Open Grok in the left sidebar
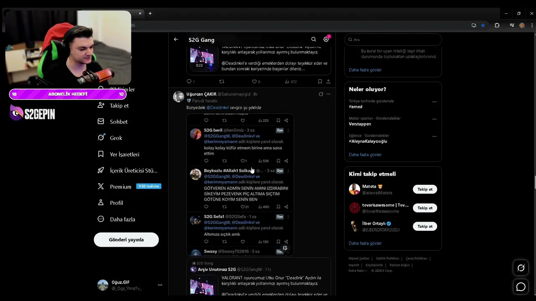The image size is (536, 301). pyautogui.click(x=110, y=138)
